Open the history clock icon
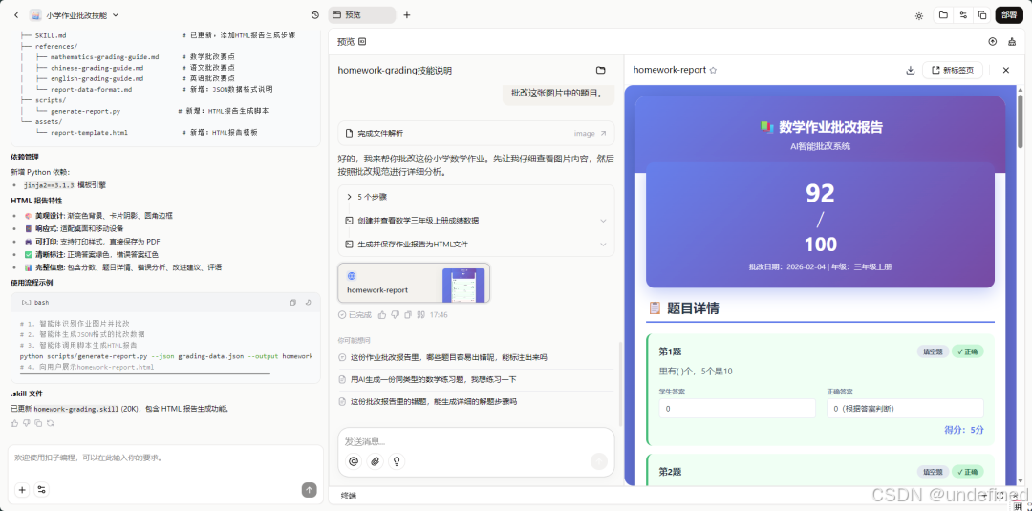1032x511 pixels. pyautogui.click(x=314, y=15)
